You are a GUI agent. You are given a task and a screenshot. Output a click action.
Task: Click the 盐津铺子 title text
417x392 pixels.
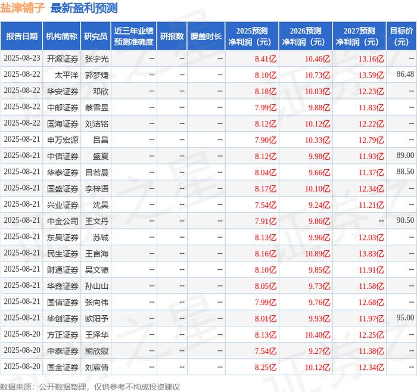click(22, 8)
